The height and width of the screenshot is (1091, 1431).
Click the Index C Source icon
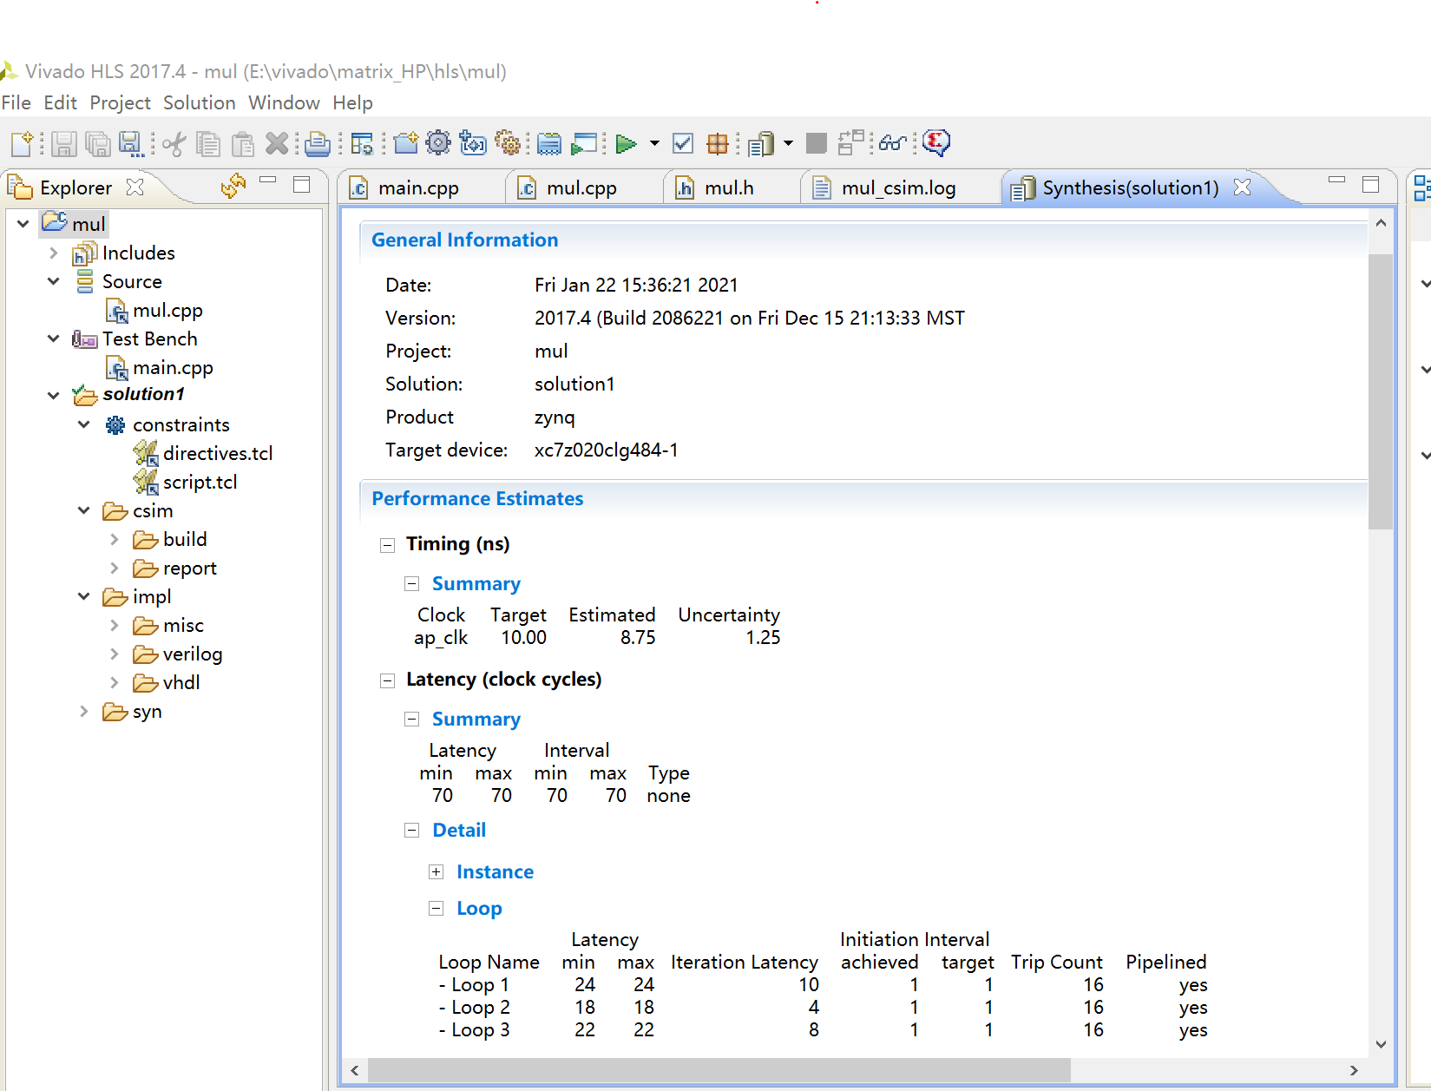click(x=549, y=143)
